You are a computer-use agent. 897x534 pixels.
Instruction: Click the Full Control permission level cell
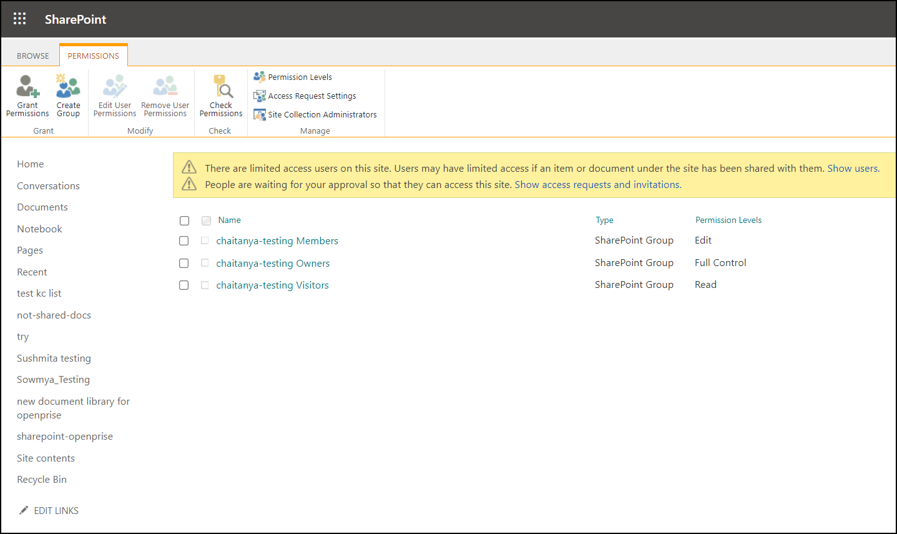point(720,263)
